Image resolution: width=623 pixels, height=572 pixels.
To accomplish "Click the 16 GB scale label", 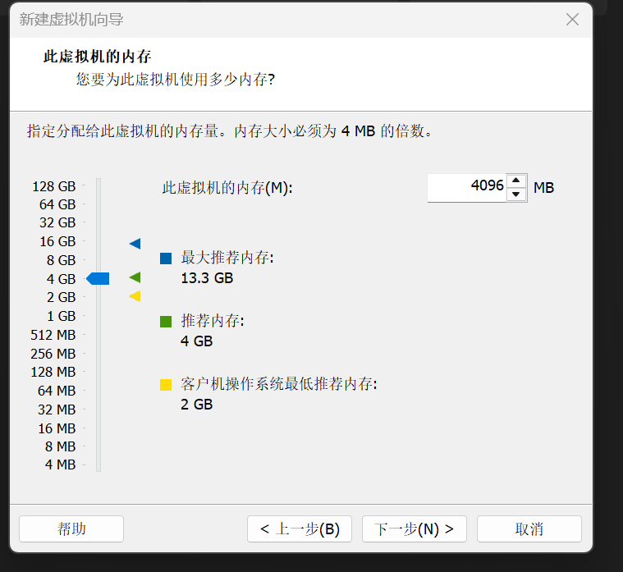I will click(57, 241).
